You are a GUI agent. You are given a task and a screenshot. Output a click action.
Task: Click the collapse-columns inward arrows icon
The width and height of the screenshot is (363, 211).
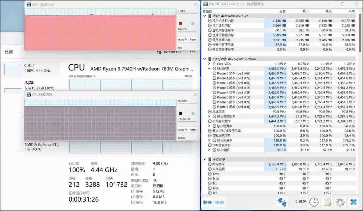coord(220,202)
